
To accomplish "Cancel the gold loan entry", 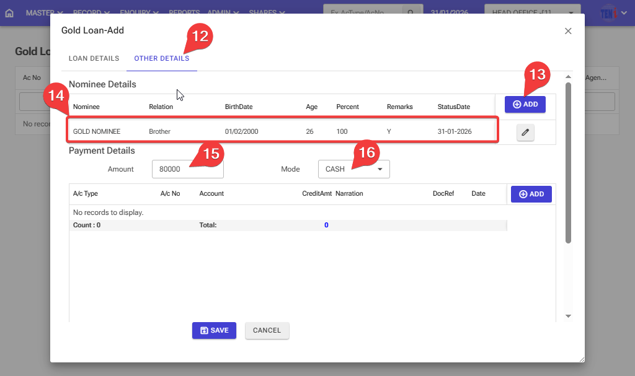I will tap(267, 330).
